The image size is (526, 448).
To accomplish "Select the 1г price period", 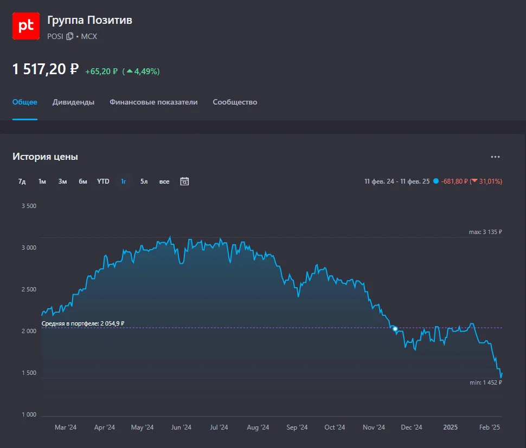I will 124,181.
